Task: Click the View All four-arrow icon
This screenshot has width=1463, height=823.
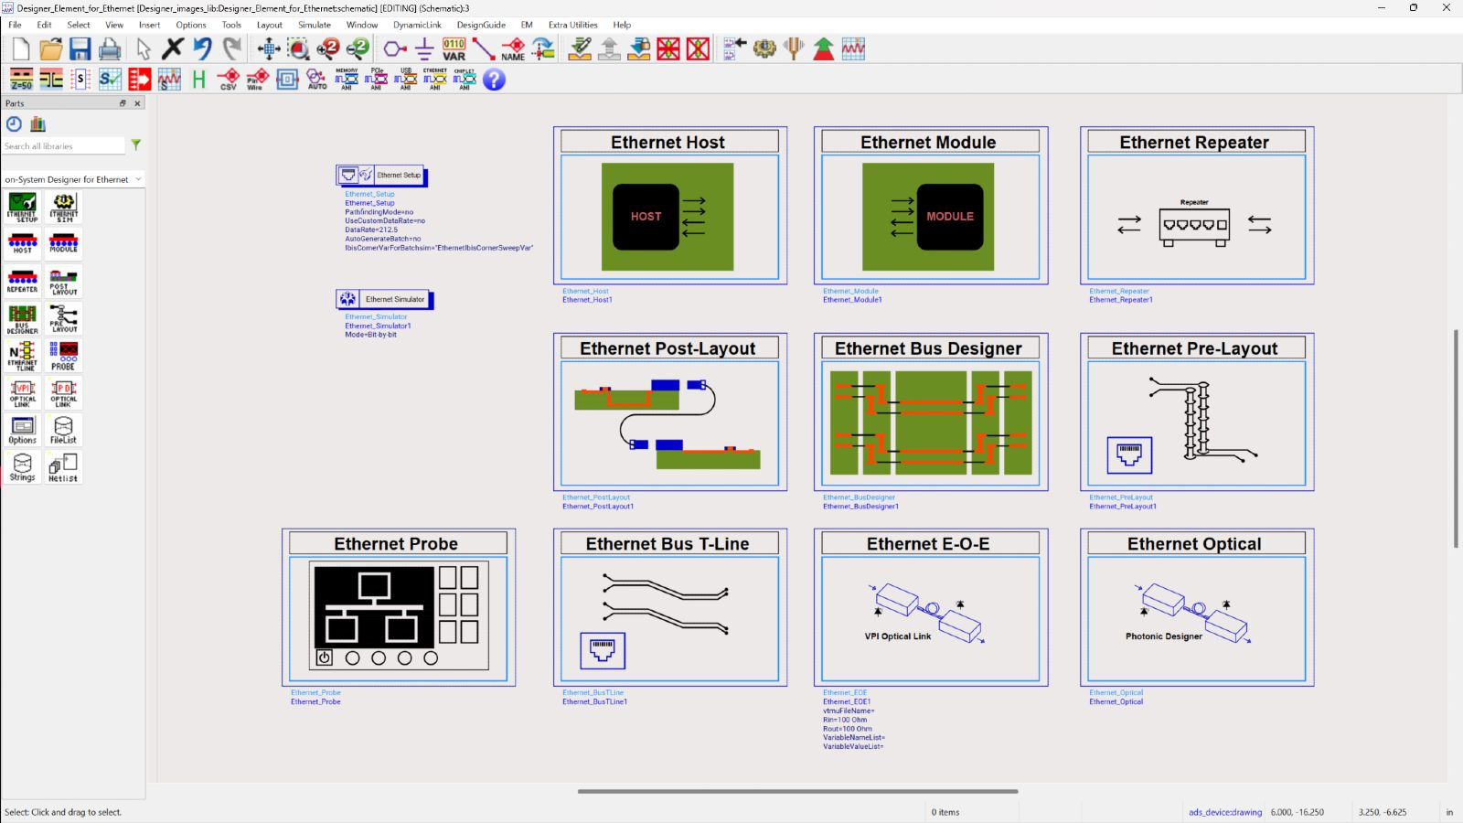Action: [269, 48]
